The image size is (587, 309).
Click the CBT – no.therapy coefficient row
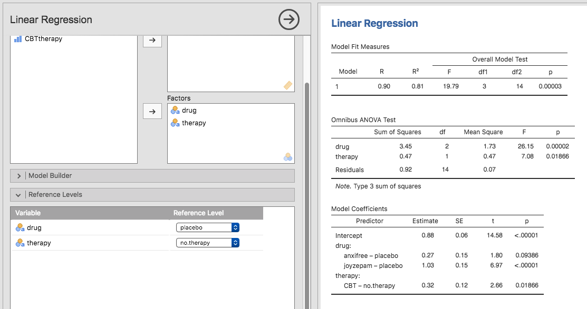click(437, 285)
